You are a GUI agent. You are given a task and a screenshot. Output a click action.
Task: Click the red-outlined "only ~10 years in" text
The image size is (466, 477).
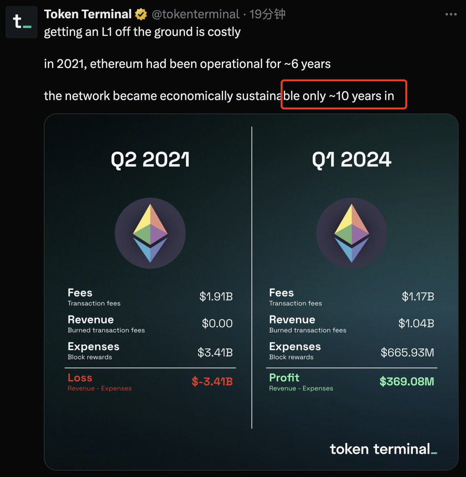click(344, 95)
